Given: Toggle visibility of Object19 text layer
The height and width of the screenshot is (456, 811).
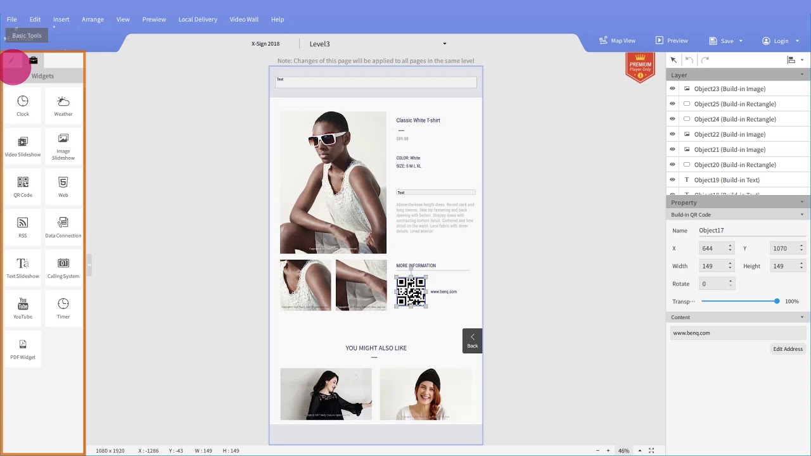Looking at the screenshot, I should [673, 180].
